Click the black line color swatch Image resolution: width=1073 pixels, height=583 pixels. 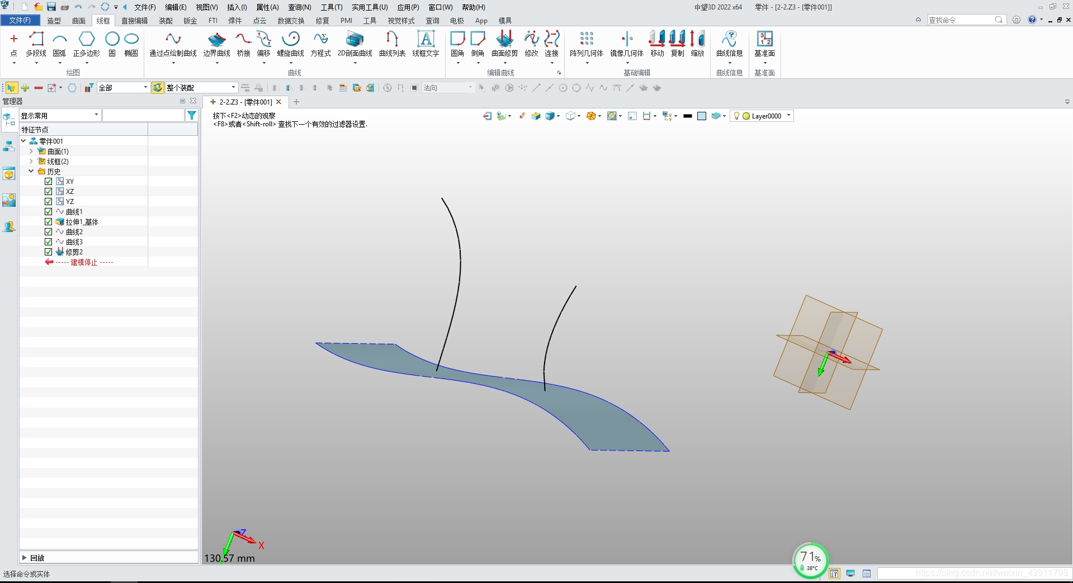(x=688, y=116)
